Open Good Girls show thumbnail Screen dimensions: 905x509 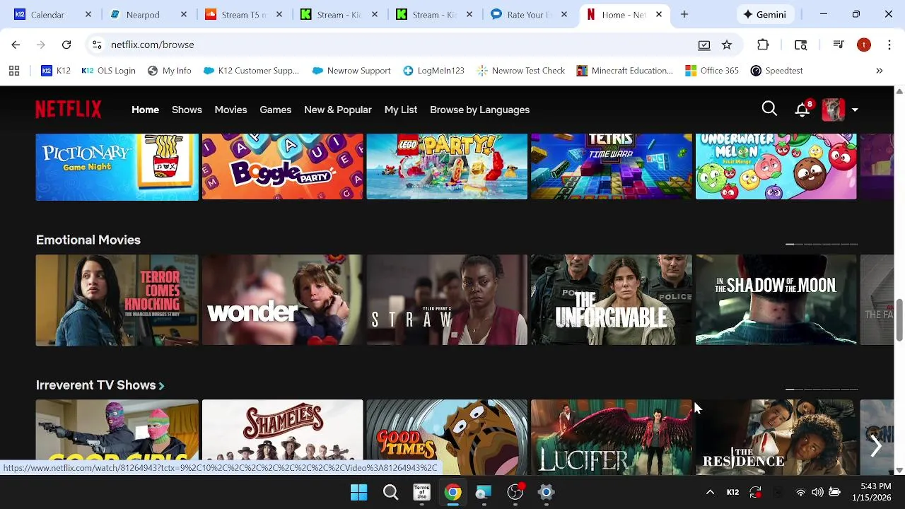pos(117,431)
